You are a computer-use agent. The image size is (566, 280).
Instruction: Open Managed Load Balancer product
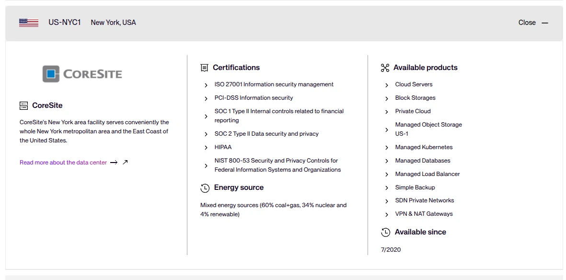click(427, 174)
